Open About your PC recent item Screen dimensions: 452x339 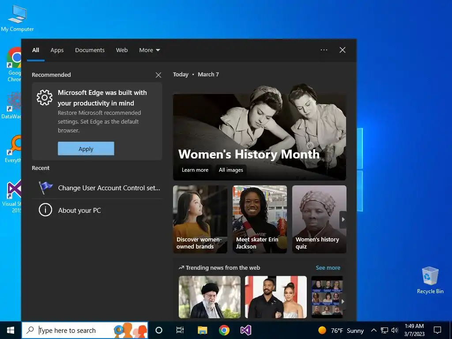click(97, 211)
